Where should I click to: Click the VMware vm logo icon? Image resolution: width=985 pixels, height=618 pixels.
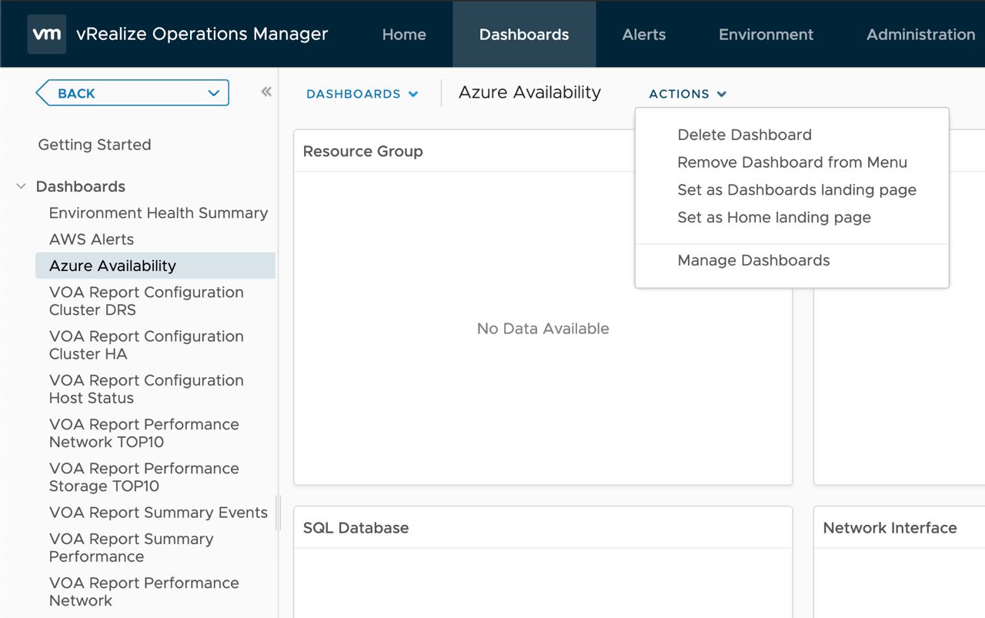tap(46, 34)
